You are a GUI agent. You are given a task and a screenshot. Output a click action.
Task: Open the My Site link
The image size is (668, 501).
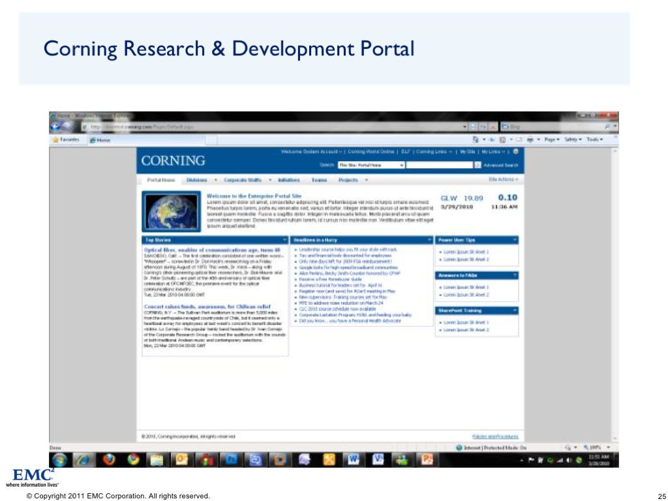[467, 151]
